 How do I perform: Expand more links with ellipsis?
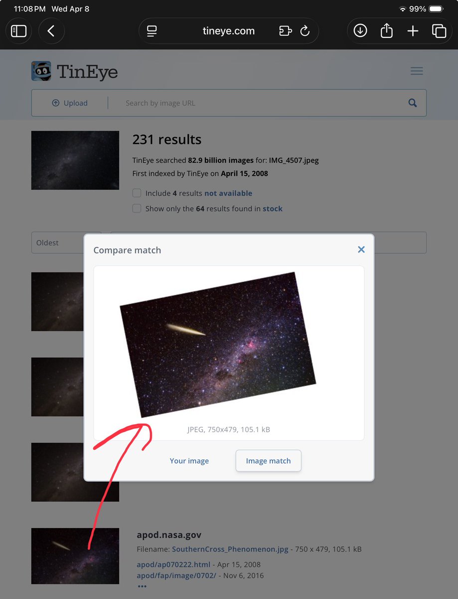pyautogui.click(x=142, y=586)
